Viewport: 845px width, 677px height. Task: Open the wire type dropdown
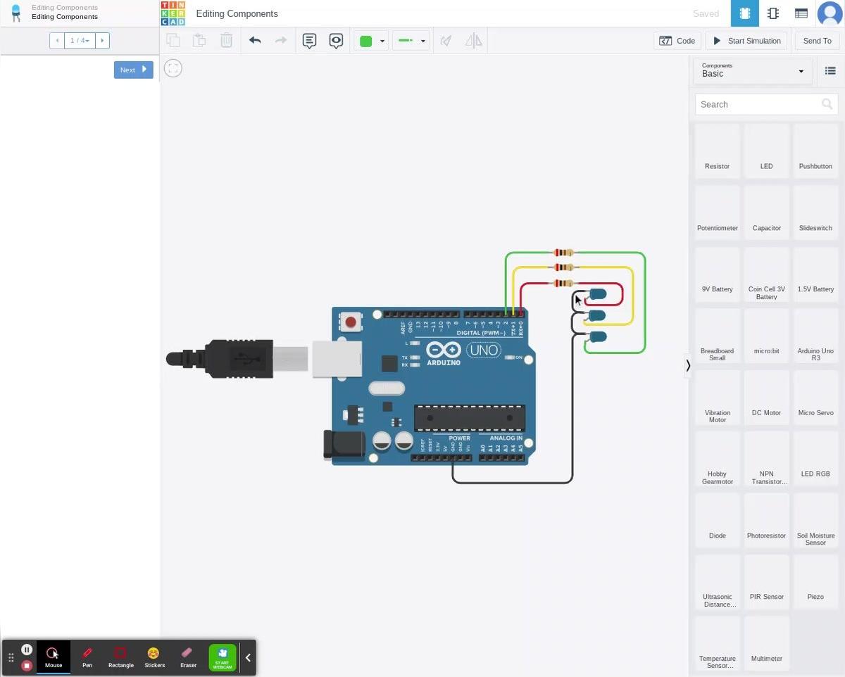pyautogui.click(x=411, y=41)
